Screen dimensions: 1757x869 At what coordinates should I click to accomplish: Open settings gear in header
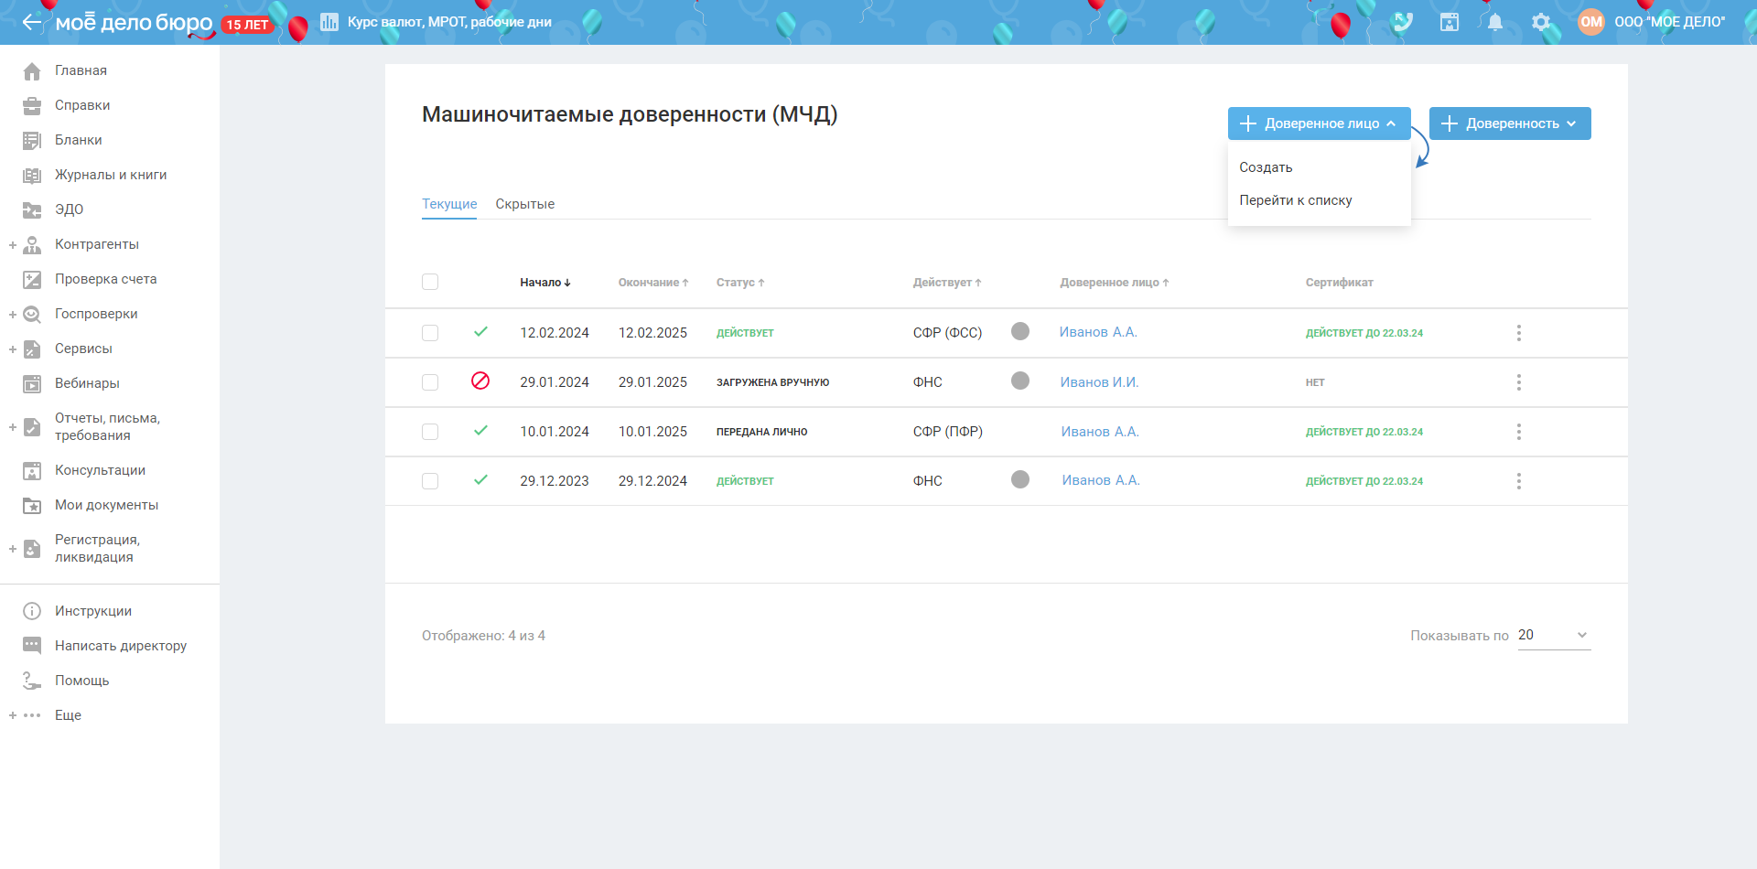(x=1541, y=22)
